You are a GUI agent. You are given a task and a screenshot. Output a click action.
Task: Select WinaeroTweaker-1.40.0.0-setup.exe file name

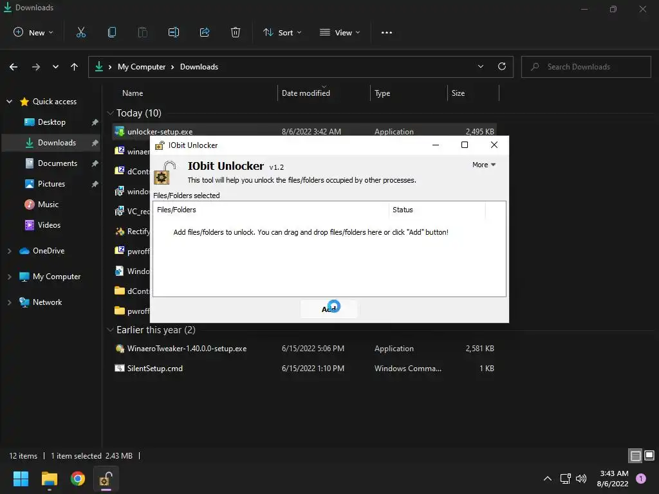tap(187, 348)
